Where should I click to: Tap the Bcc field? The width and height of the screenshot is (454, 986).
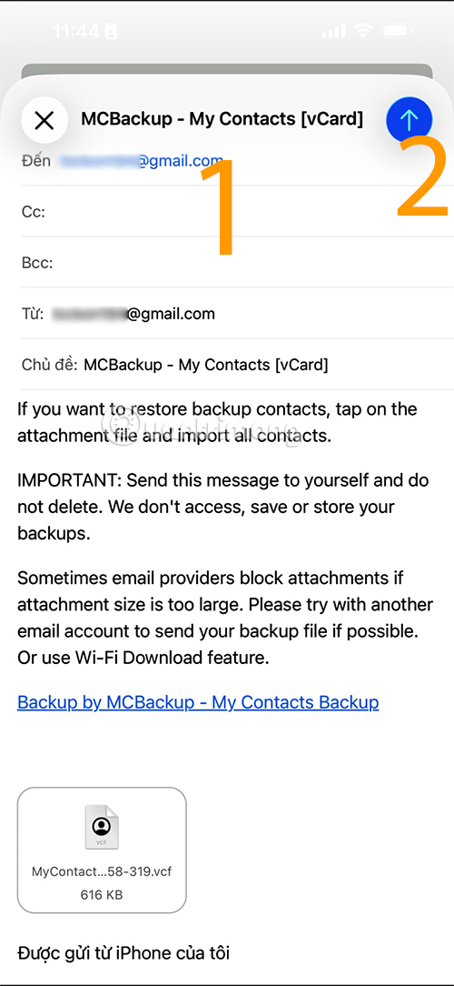click(x=237, y=263)
